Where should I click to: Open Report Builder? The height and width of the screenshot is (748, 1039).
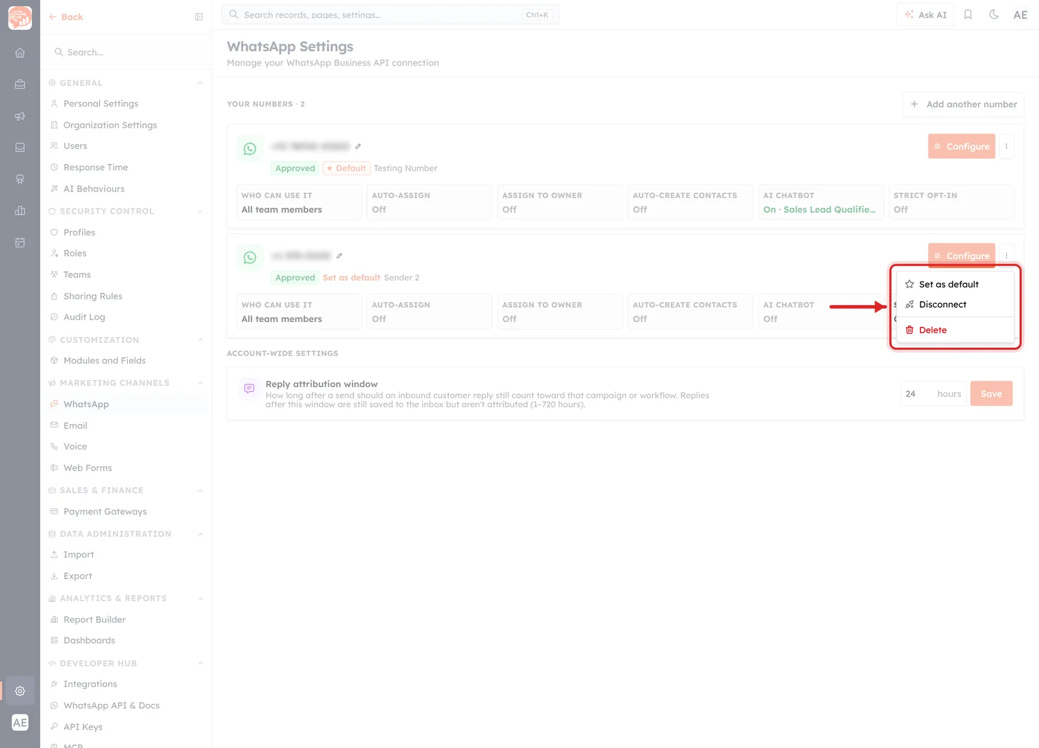pos(95,619)
